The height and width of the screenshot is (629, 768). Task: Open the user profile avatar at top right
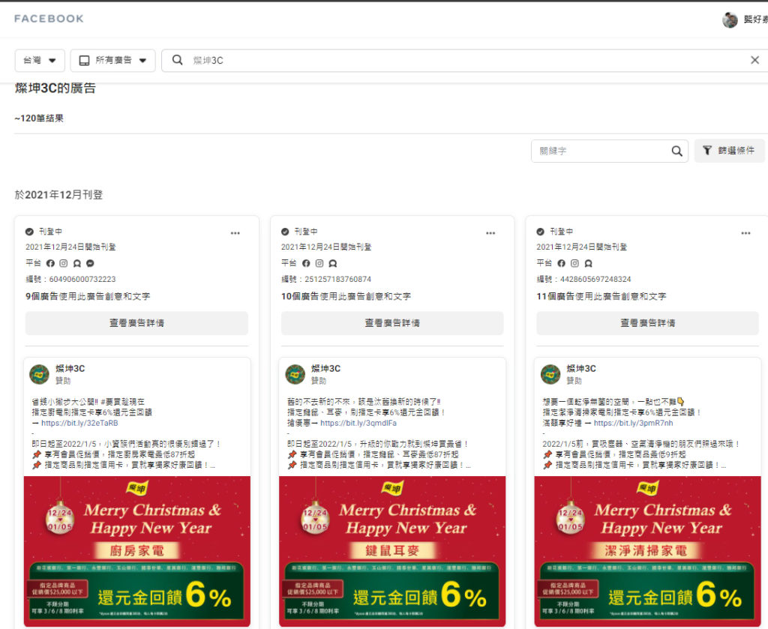(x=730, y=20)
